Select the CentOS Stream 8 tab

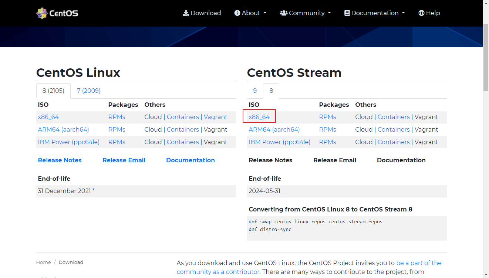pyautogui.click(x=271, y=91)
